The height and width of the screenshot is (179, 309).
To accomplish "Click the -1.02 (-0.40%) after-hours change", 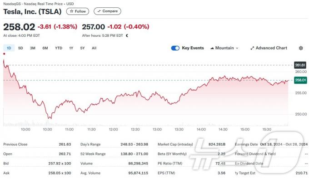I will (128, 27).
